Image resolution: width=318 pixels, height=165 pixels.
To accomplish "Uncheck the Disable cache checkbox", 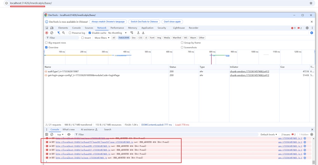I will tap(90, 33).
